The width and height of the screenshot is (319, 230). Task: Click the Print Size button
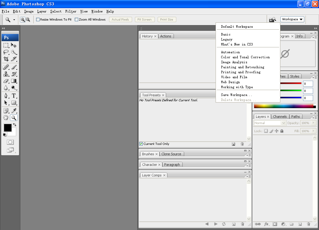point(167,20)
